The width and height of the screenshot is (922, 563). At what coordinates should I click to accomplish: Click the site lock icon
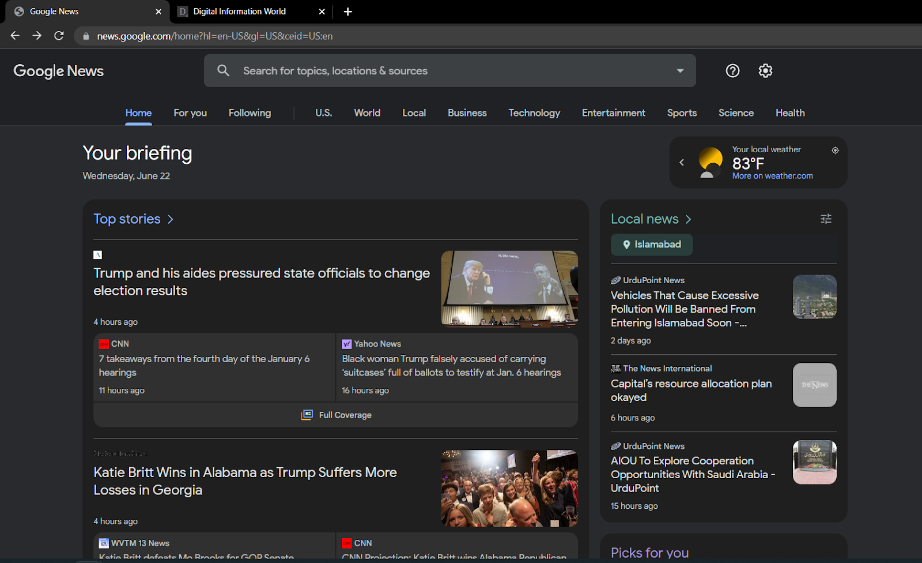(86, 36)
